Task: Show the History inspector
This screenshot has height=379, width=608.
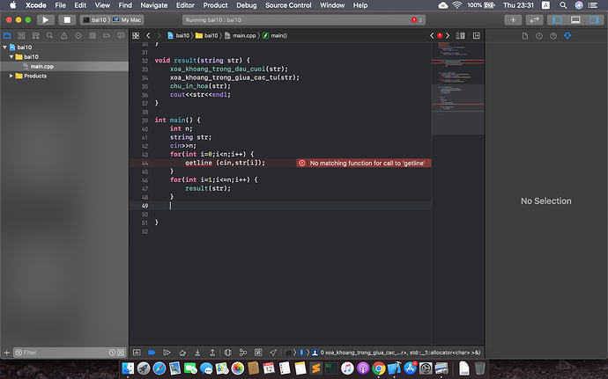Action: (539, 36)
